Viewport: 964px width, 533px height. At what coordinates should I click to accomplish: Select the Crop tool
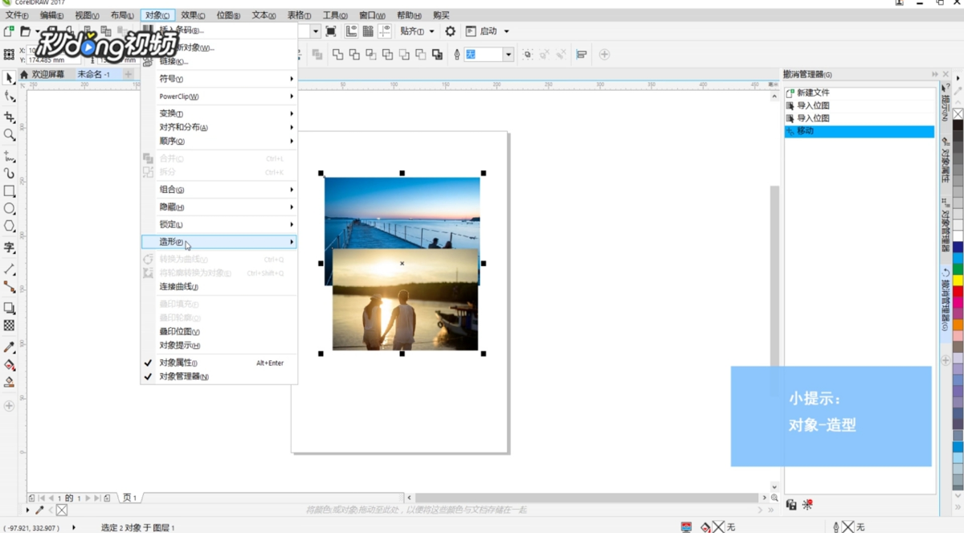point(9,117)
